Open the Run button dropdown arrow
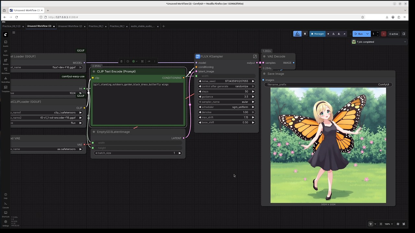 [367, 34]
